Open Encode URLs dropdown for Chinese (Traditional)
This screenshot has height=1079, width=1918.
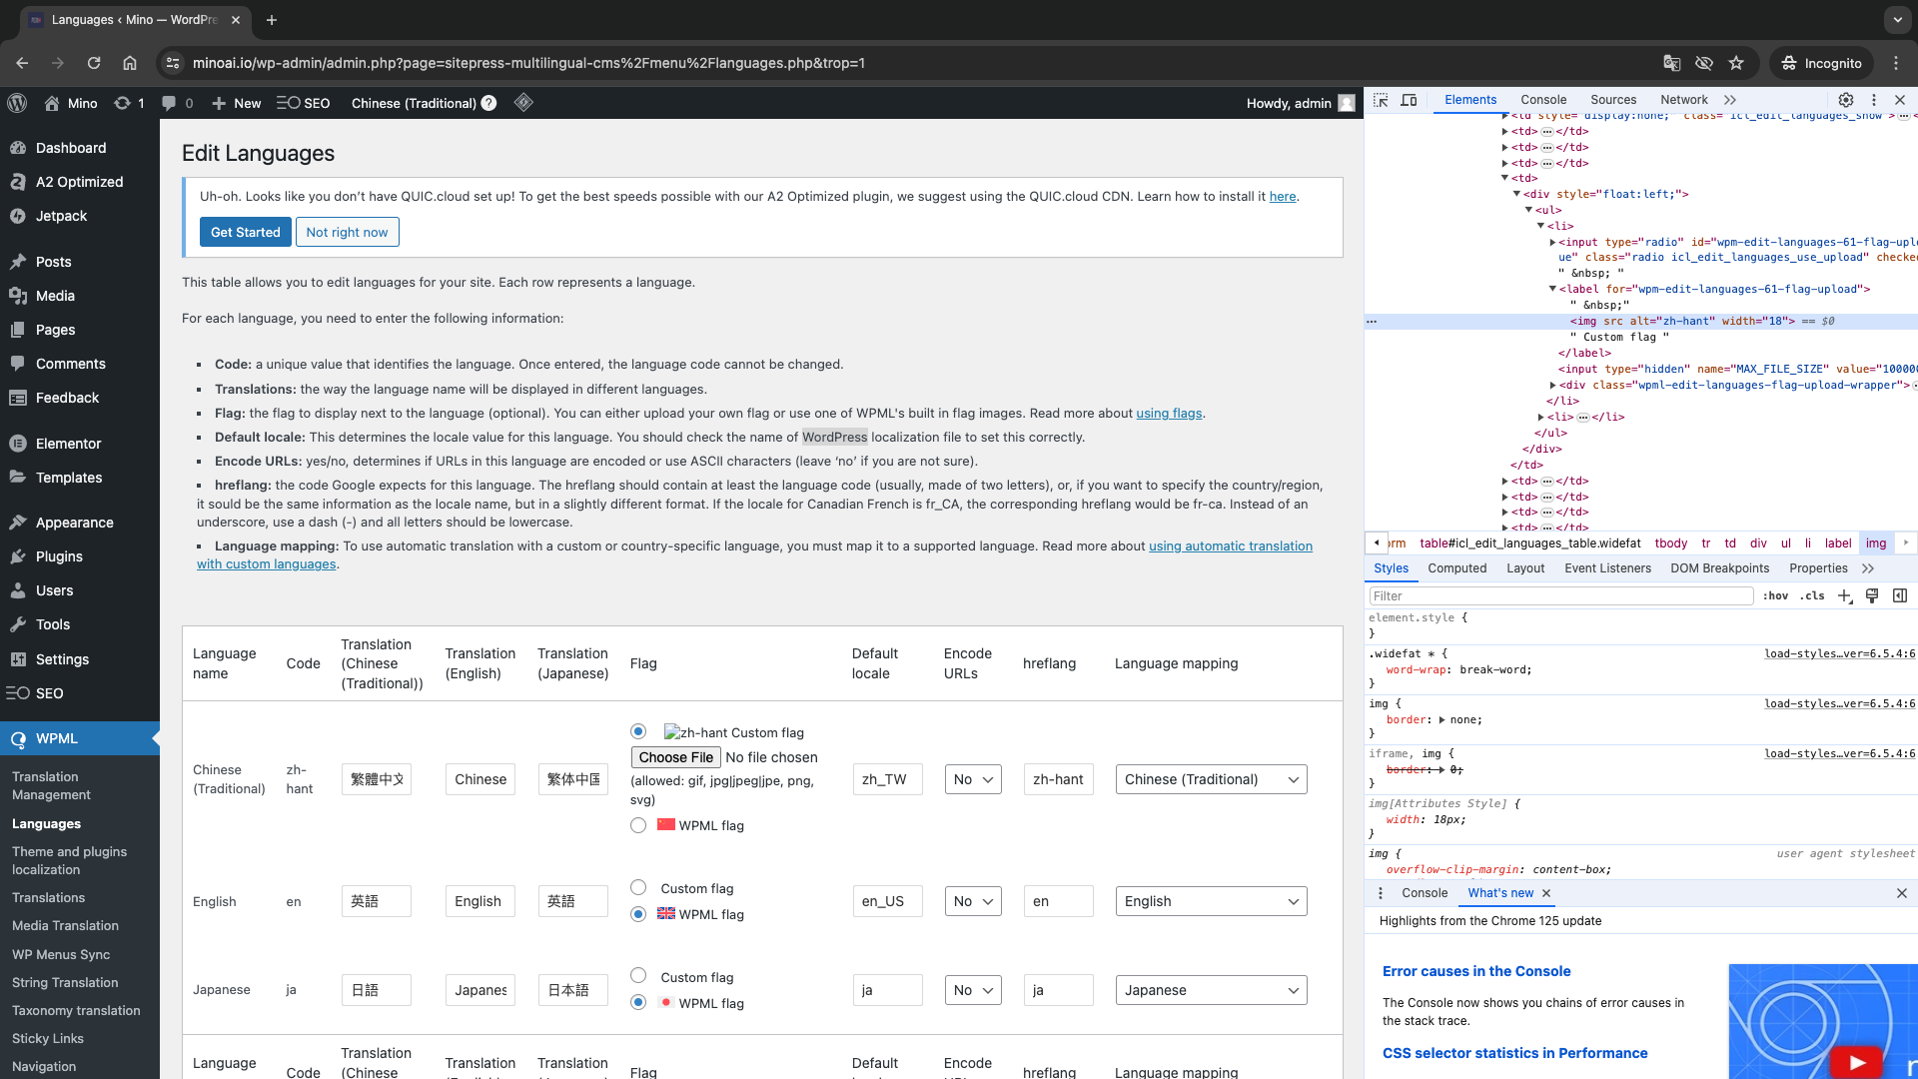973,779
